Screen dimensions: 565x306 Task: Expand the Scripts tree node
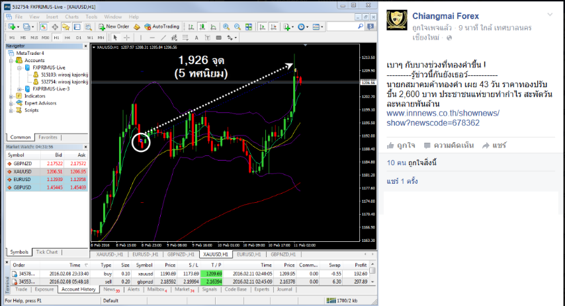(x=11, y=110)
